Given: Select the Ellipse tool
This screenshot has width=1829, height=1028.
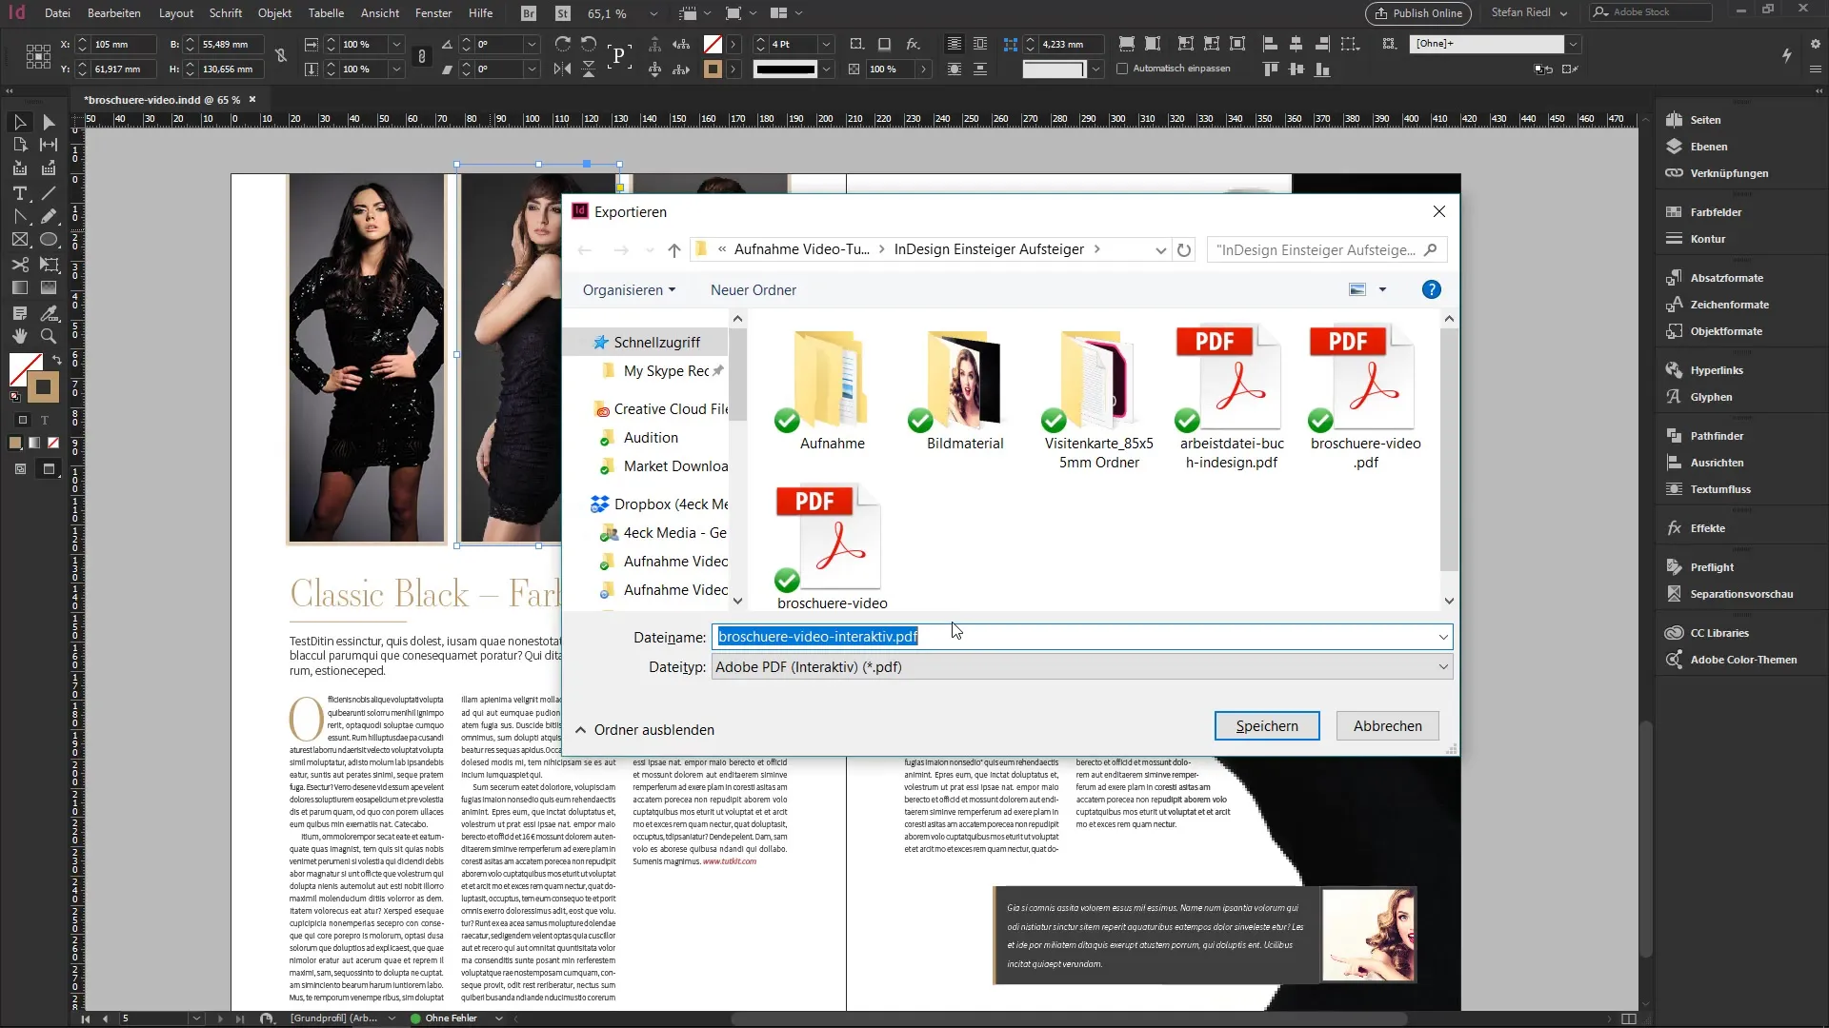Looking at the screenshot, I should (49, 240).
